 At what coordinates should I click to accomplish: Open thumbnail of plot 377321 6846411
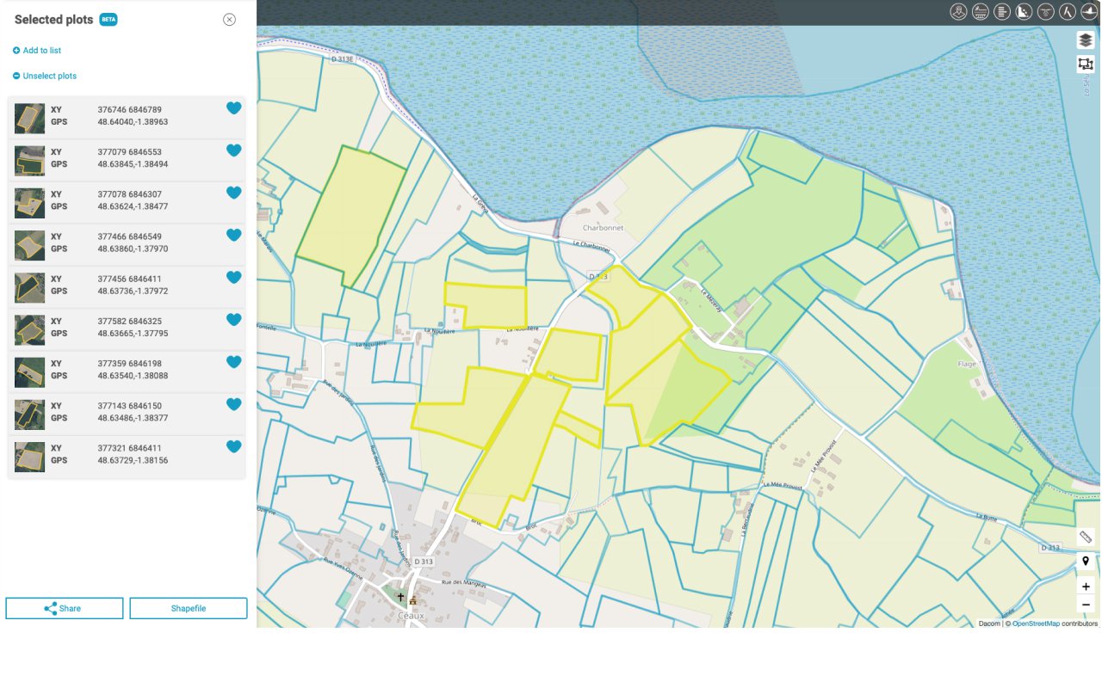(x=29, y=457)
